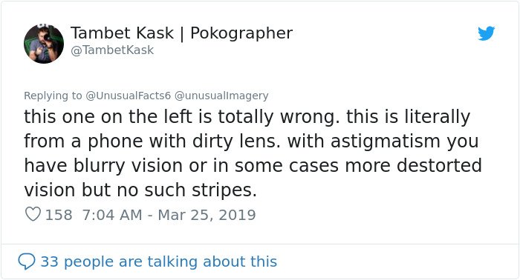This screenshot has height=280, width=520.
Task: Click the 158 likes count
Action: click(x=59, y=215)
